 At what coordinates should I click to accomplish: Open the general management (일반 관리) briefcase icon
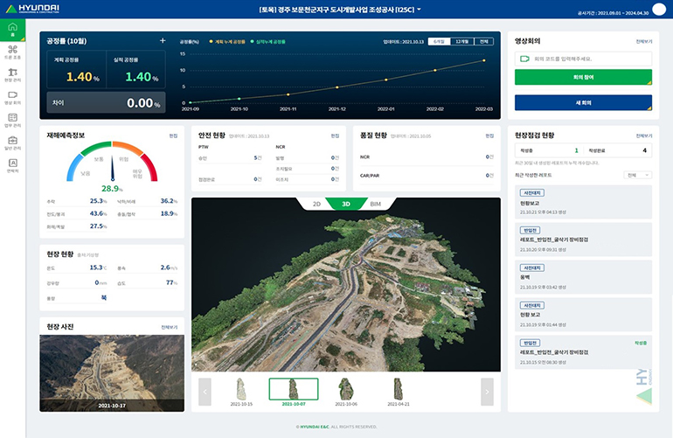click(x=12, y=143)
